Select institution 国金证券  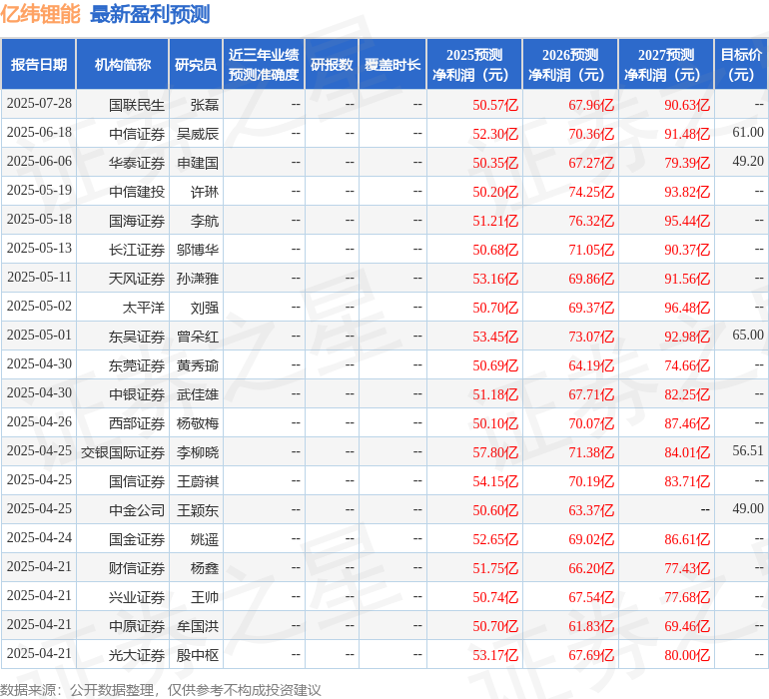click(x=137, y=538)
